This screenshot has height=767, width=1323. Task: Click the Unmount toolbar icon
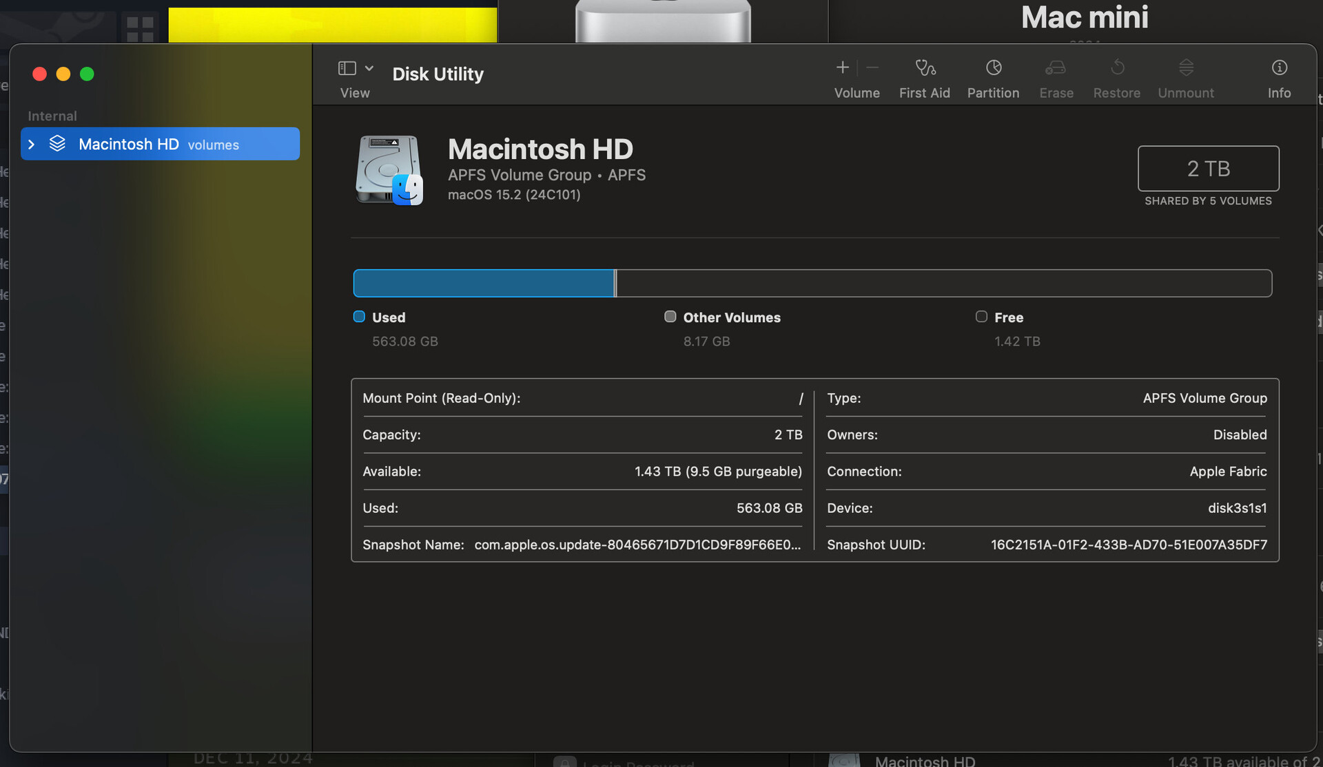(x=1186, y=67)
